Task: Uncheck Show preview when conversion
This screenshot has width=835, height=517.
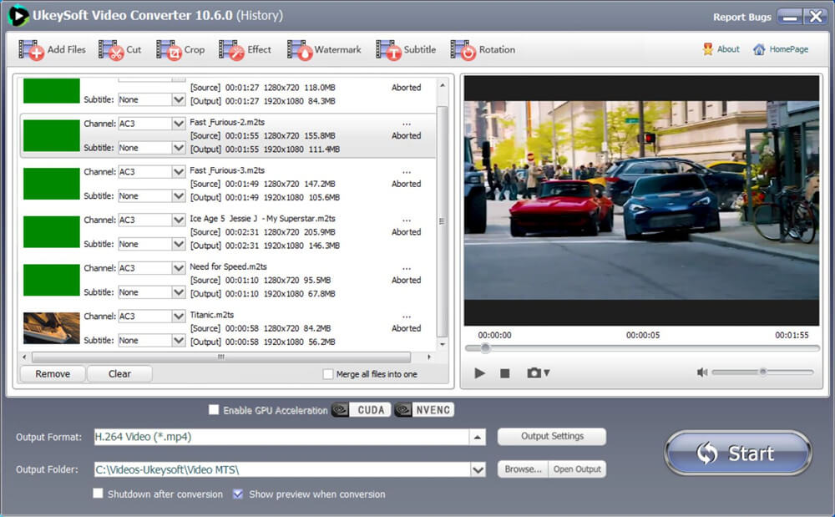Action: coord(238,494)
